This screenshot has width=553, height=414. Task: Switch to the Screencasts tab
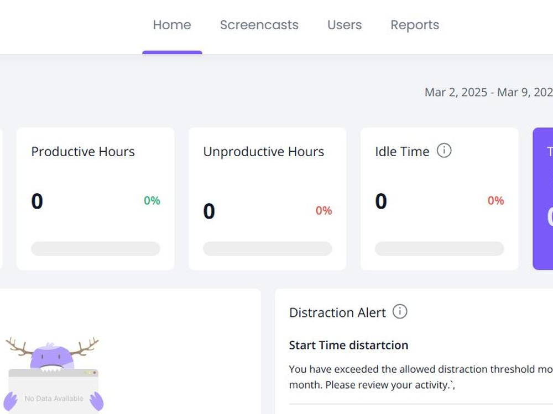tap(259, 25)
